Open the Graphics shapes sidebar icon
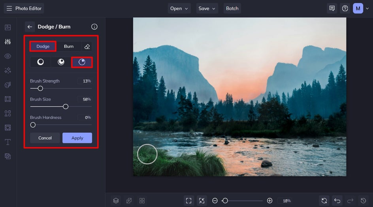 pos(8,113)
